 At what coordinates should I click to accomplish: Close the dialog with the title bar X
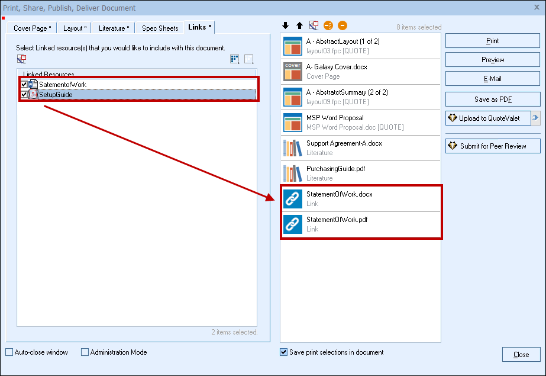click(x=537, y=7)
